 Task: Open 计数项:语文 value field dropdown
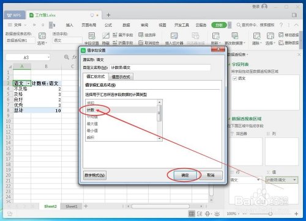coord(294,180)
